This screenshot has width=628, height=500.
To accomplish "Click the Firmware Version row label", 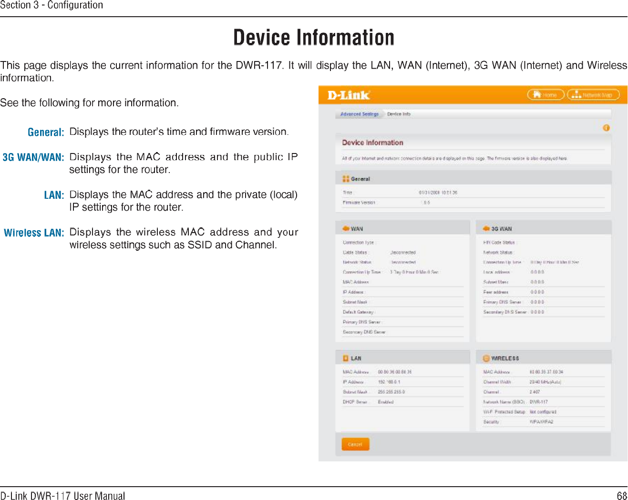I will point(359,203).
